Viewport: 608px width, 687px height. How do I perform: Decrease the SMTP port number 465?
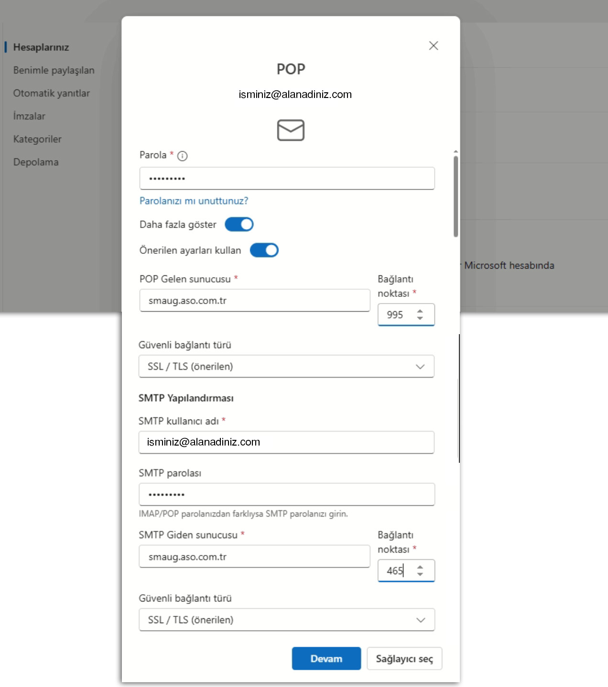[420, 574]
